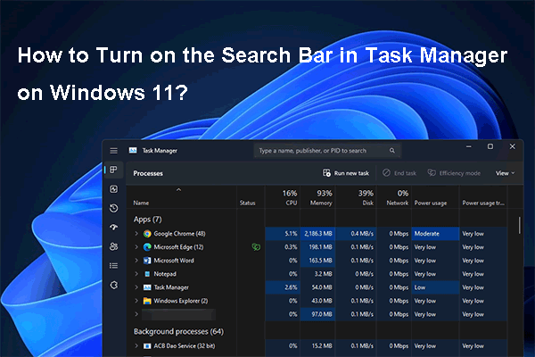Expand the Task Manager process row
The image size is (535, 357).
[x=136, y=287]
